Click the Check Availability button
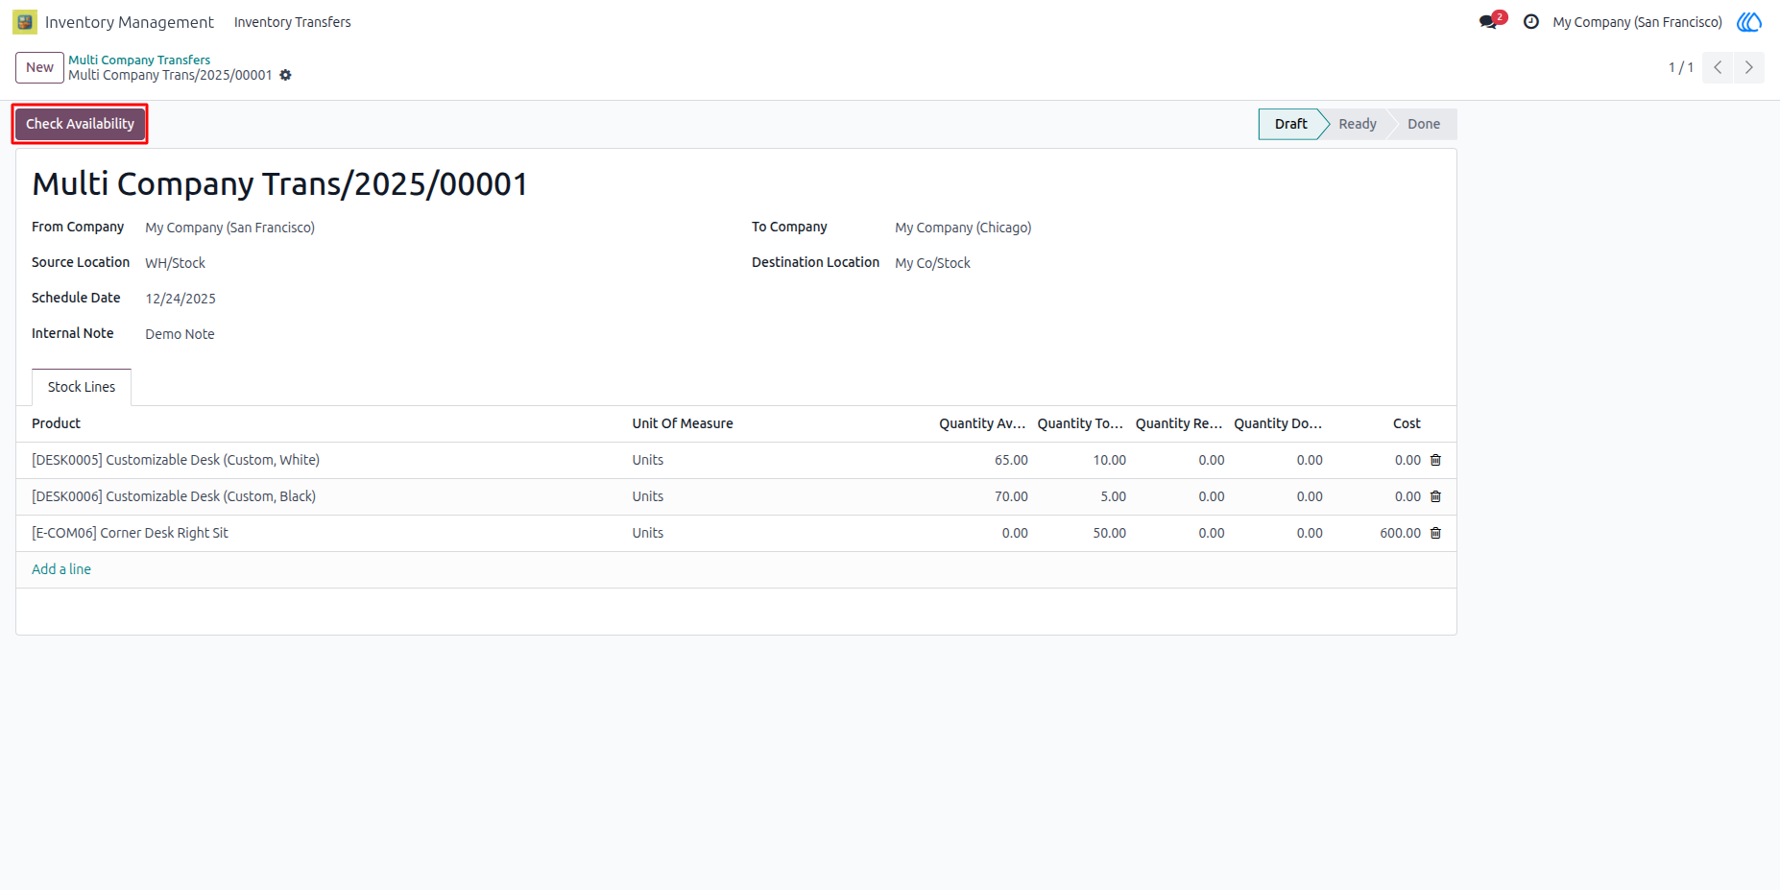Screen dimensions: 1780x890 pyautogui.click(x=80, y=124)
